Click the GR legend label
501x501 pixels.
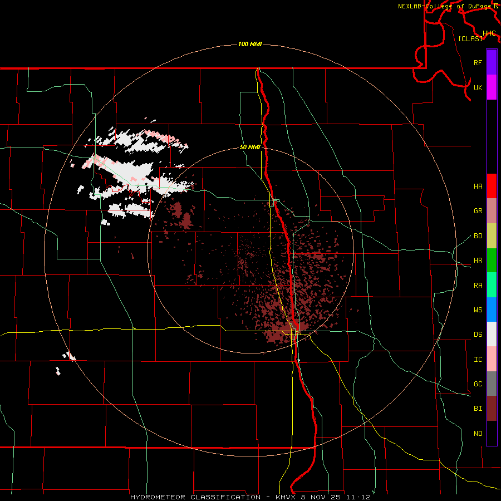[478, 211]
